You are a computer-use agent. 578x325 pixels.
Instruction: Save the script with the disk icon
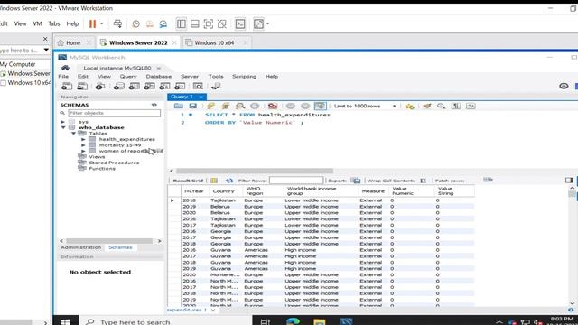click(192, 107)
